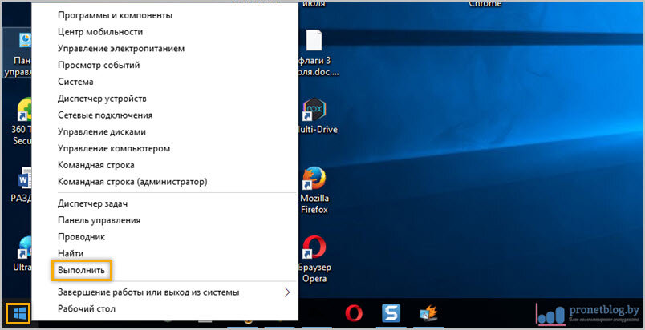The image size is (645, 330).
Task: Select the Word document desktop icon РАЗД
Action: coord(21,185)
